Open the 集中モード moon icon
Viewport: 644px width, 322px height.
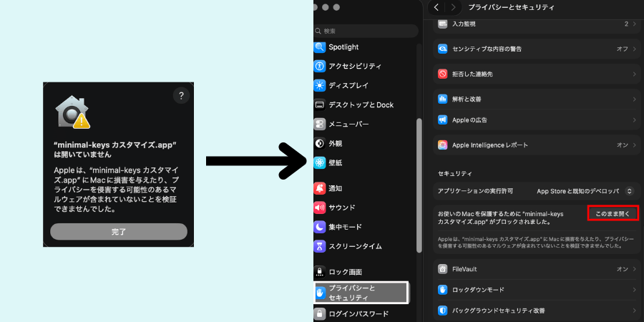(x=320, y=227)
